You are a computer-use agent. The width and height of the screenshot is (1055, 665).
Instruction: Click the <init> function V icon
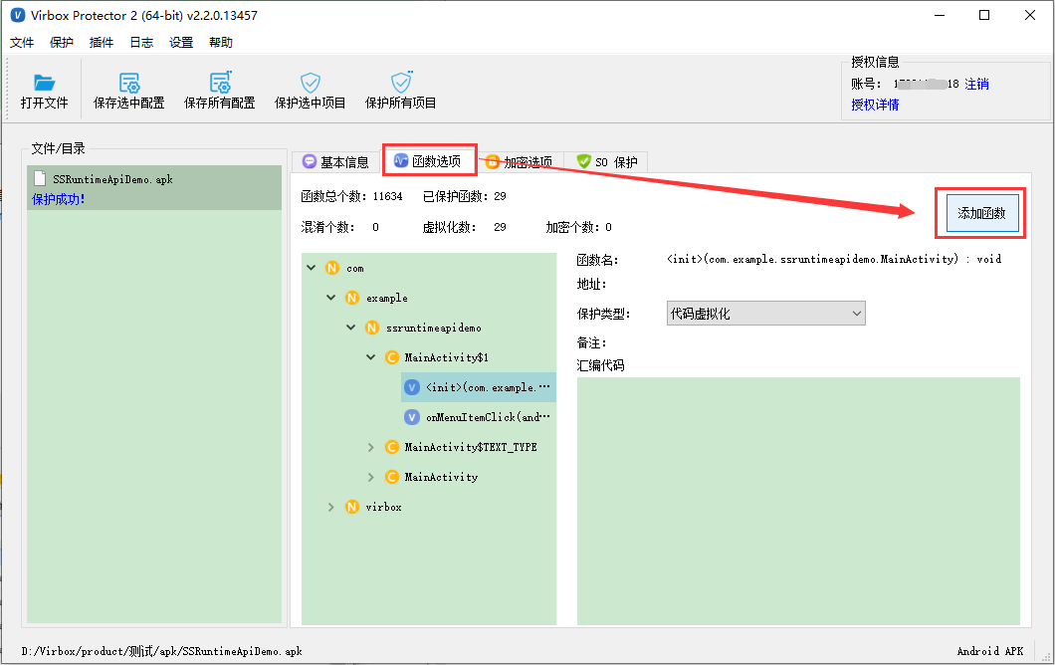click(412, 387)
